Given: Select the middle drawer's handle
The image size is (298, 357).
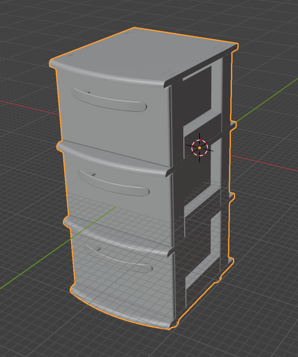Looking at the screenshot, I should [x=113, y=183].
